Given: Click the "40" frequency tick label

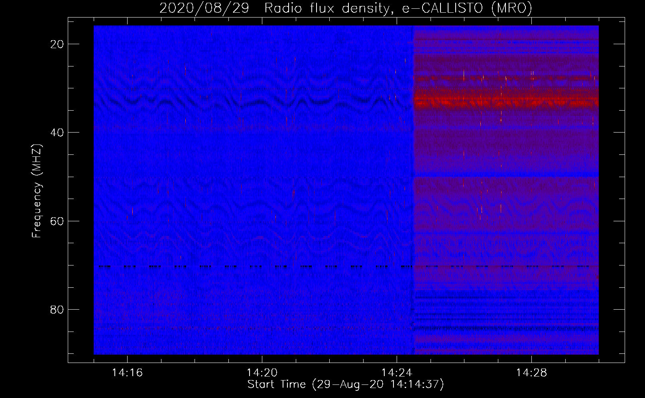Looking at the screenshot, I should coord(57,133).
